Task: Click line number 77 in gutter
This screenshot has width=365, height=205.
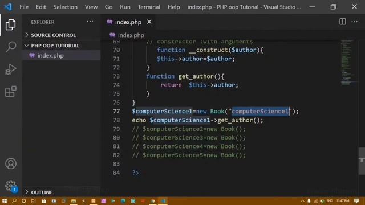Action: 116,112
